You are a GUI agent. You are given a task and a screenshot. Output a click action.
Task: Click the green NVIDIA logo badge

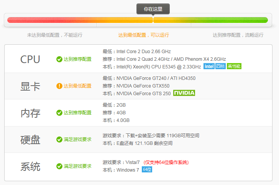click(184, 93)
